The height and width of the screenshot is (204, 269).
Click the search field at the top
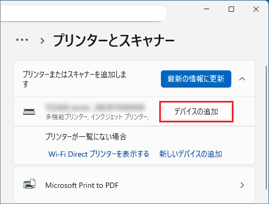click(x=83, y=13)
